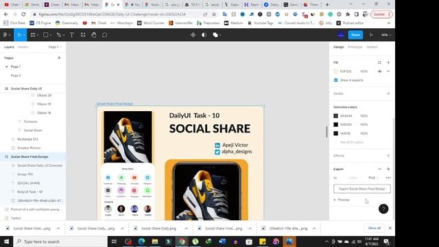Open menu for first Social Share Final download

58,228
